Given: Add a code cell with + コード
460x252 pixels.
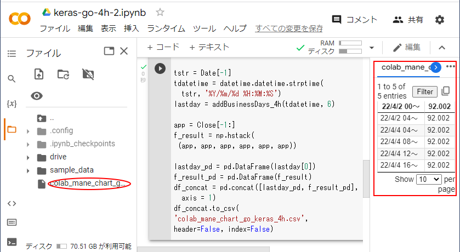Looking at the screenshot, I should pyautogui.click(x=163, y=47).
